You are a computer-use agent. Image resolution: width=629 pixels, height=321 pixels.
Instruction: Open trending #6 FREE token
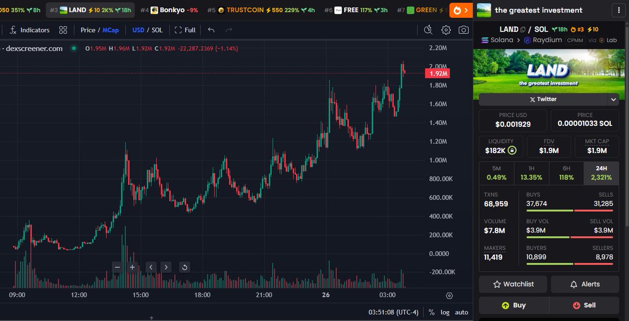356,10
